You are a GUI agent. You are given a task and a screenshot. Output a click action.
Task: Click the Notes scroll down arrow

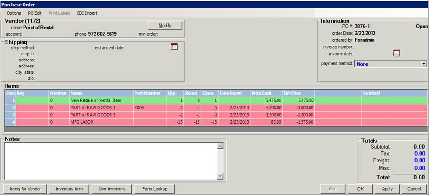coord(220,177)
